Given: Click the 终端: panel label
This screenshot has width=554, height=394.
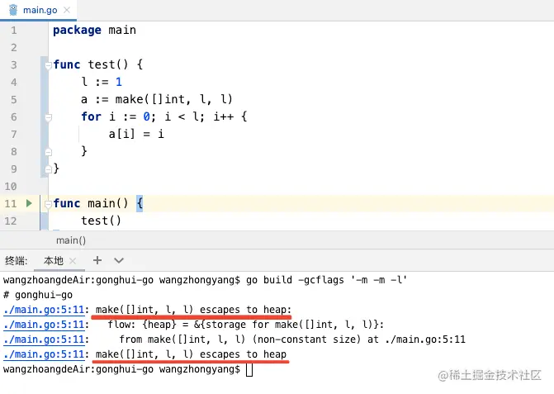Looking at the screenshot, I should (17, 261).
